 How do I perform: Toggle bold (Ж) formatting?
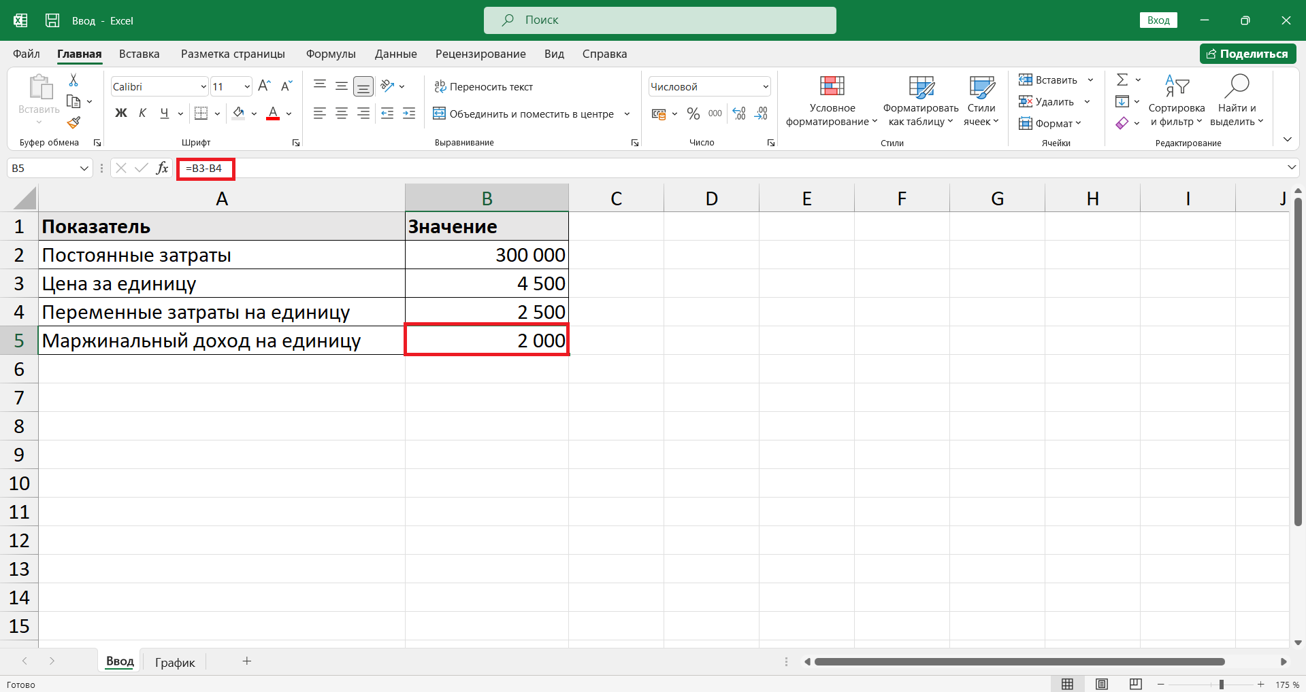121,114
